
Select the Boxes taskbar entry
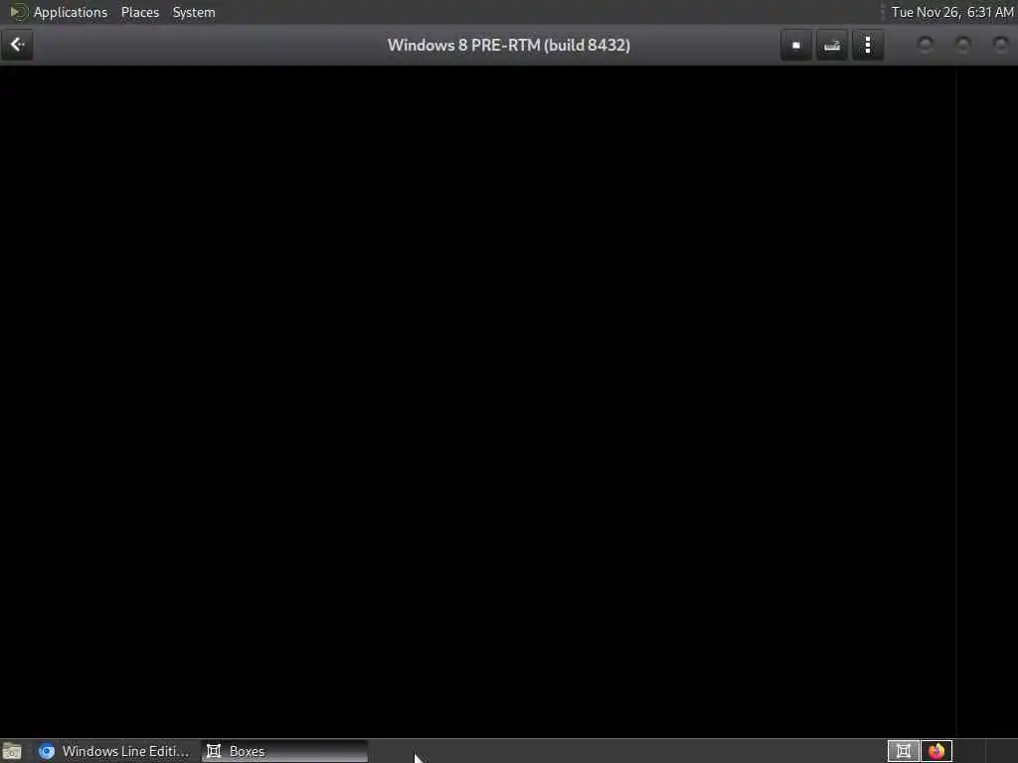click(285, 751)
